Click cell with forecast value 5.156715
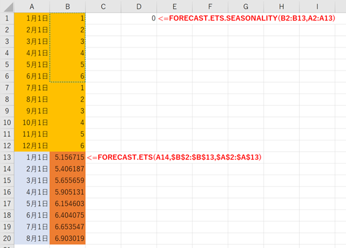 click(68, 157)
